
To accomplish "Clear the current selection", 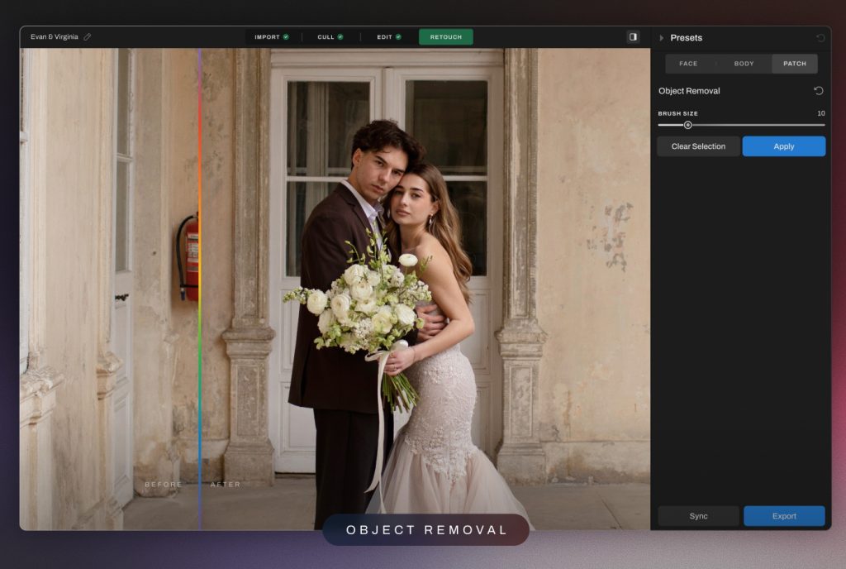I will [698, 146].
